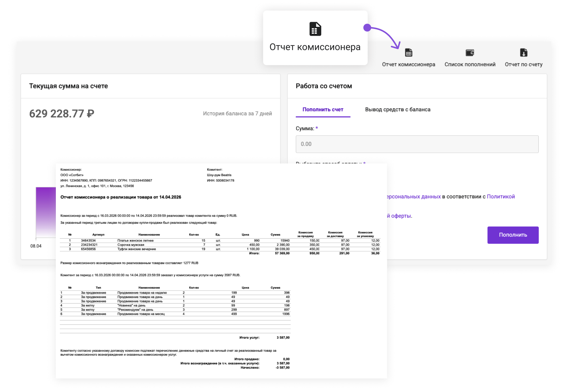Open the персональных данных link
Screen dimensions: 588x392
(x=414, y=197)
